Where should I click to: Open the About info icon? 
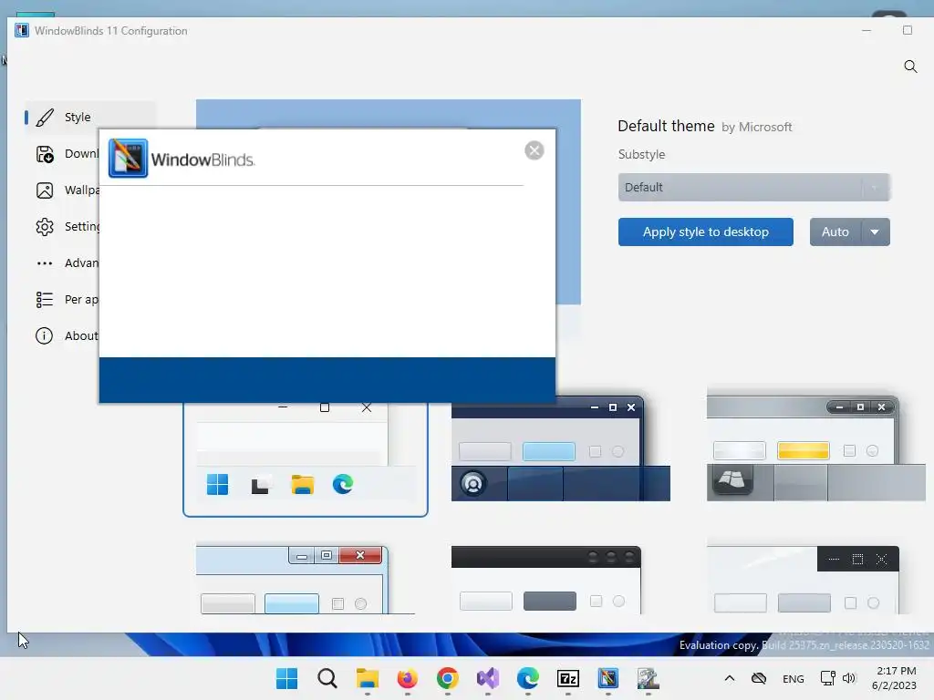click(x=44, y=335)
